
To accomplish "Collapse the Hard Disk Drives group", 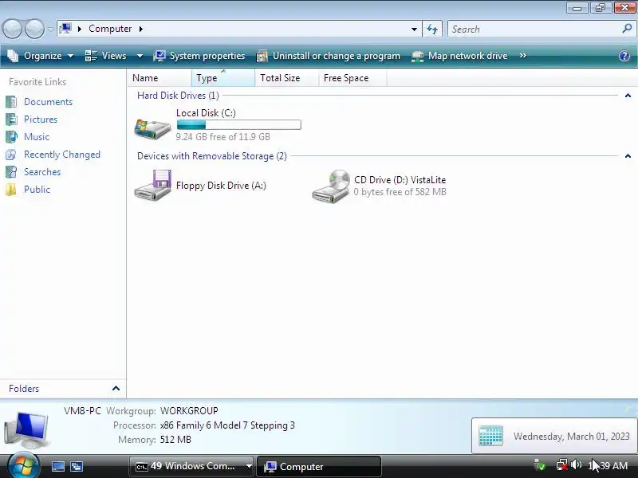I will click(628, 96).
